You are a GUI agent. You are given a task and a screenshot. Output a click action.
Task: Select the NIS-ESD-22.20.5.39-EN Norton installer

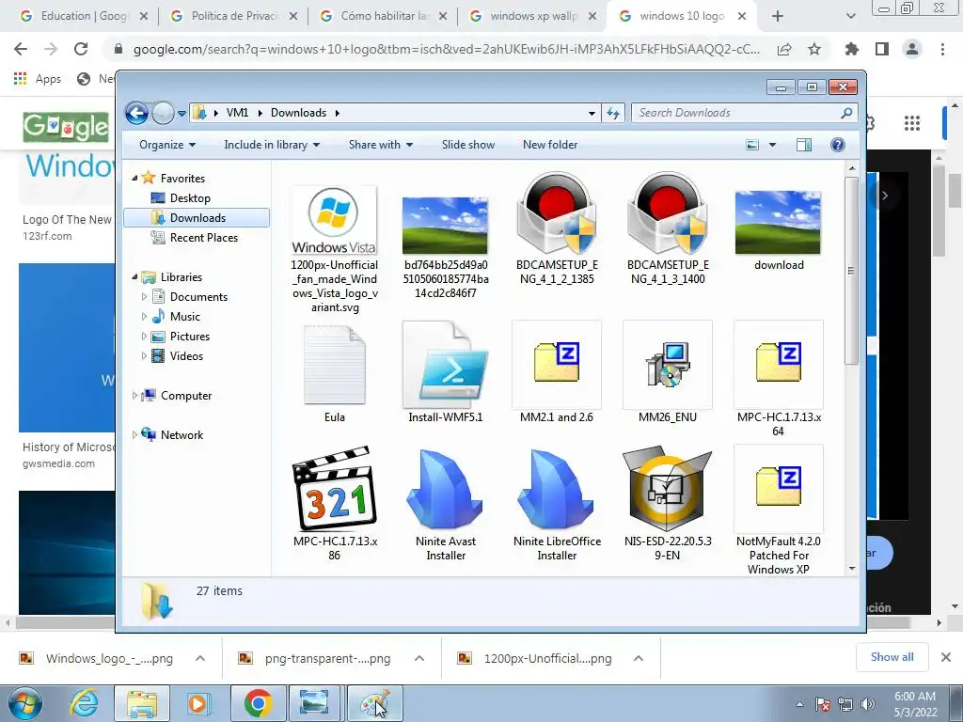click(x=668, y=489)
